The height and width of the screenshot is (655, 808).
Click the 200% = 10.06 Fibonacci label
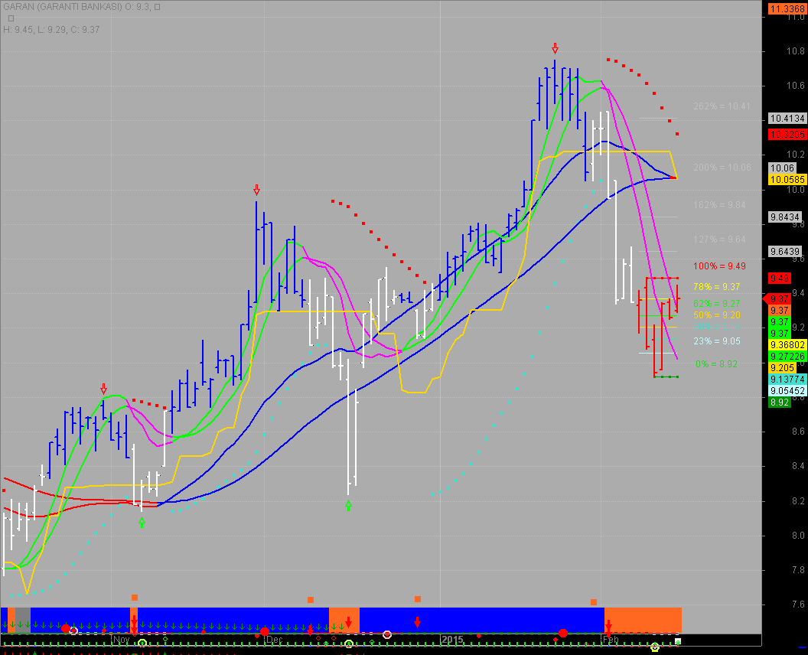(722, 168)
